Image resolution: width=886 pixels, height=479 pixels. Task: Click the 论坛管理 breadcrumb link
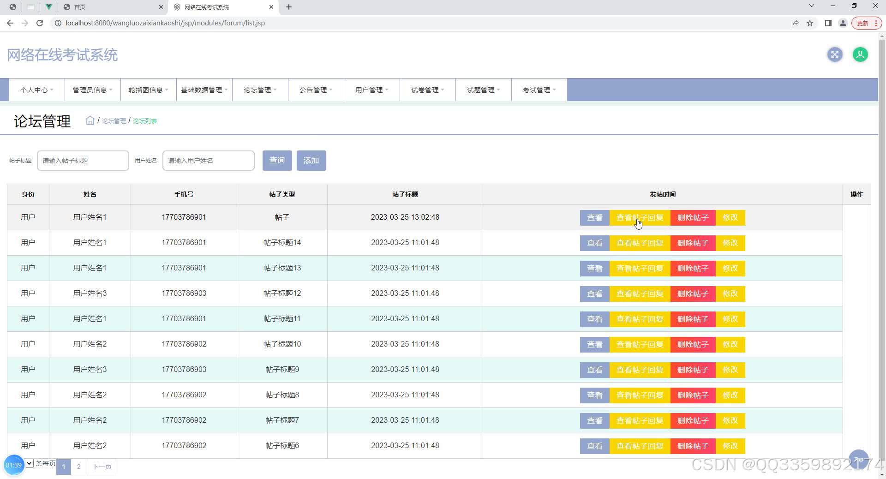pos(114,121)
